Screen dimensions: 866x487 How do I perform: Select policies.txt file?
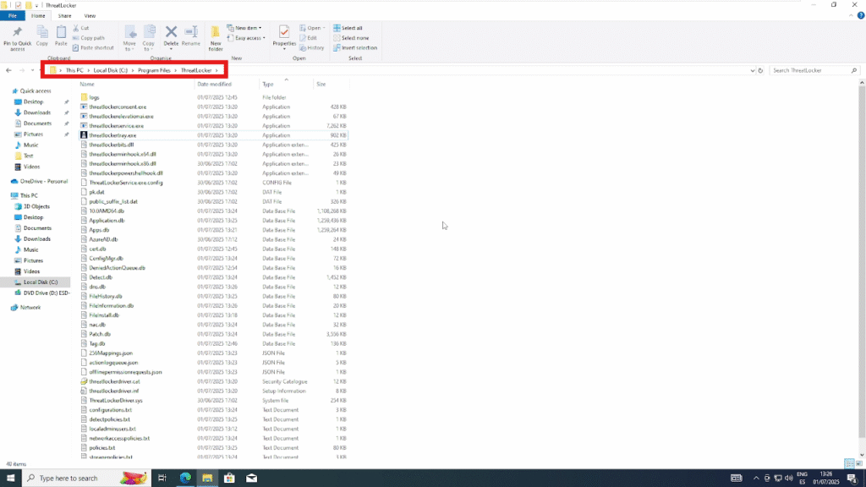point(213,447)
